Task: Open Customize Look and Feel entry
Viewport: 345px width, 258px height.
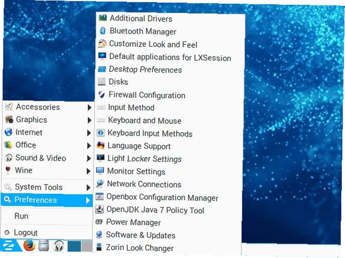Action: (x=170, y=44)
